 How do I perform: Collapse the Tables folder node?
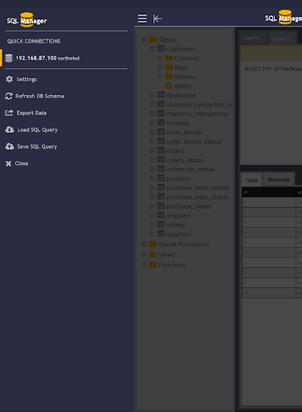tap(144, 39)
